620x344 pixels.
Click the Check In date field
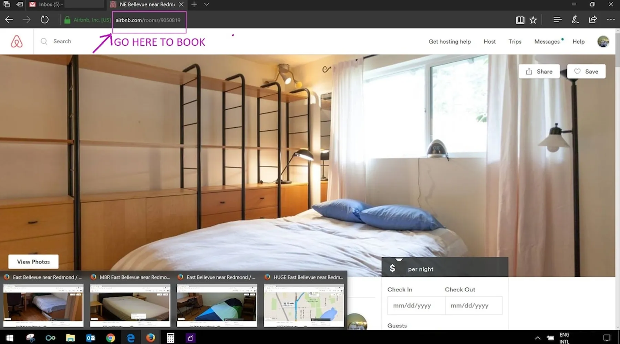click(416, 305)
